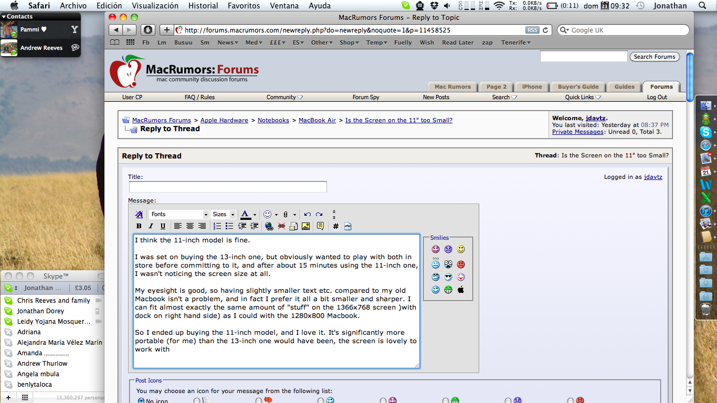The width and height of the screenshot is (717, 403).
Task: Click the Log Out link
Action: click(657, 97)
